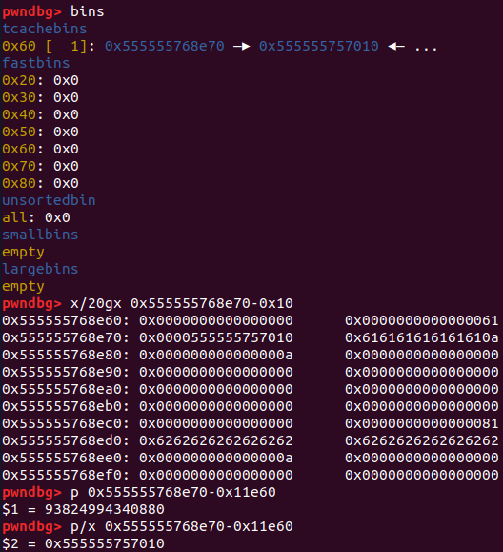Click fastbin row '0x30: 0x0'
The image size is (503, 552).
[40, 97]
